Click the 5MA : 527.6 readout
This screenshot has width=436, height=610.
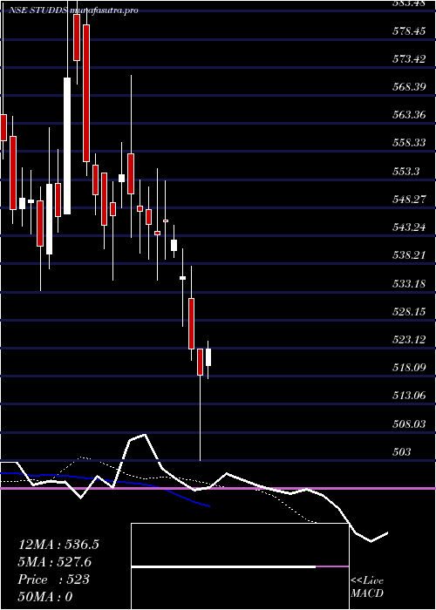(x=55, y=562)
